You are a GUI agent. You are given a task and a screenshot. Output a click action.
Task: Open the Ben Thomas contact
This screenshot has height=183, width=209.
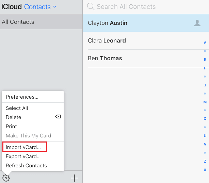tap(105, 58)
